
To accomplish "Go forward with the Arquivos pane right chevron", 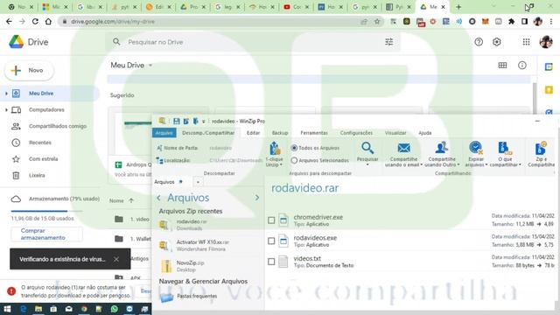I will [x=256, y=198].
